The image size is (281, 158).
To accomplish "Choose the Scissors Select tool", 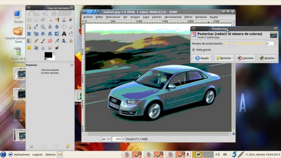I will click(x=64, y=20).
